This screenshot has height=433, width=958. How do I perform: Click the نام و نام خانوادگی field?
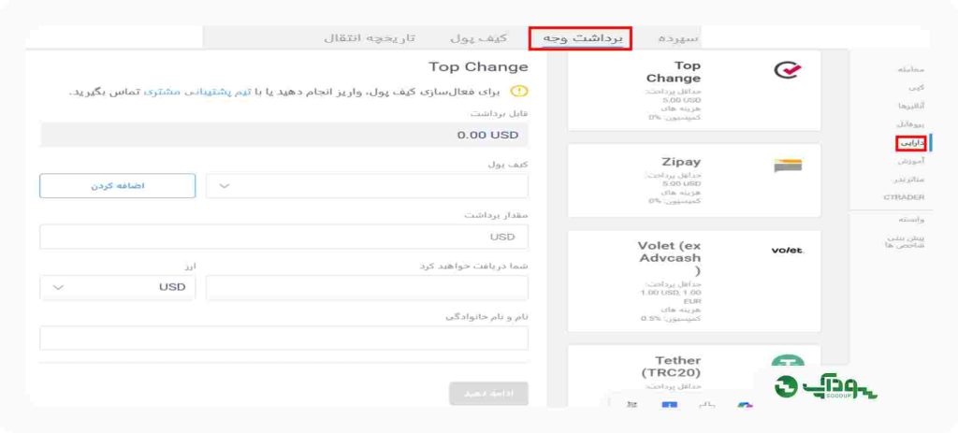coord(284,338)
